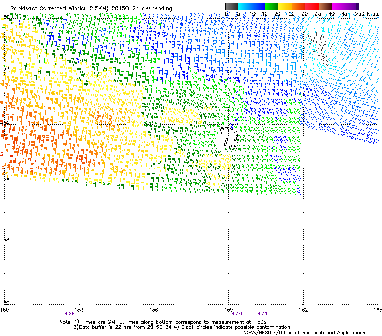Click the longitude label 150
The width and height of the screenshot is (382, 336).
(x=5, y=310)
